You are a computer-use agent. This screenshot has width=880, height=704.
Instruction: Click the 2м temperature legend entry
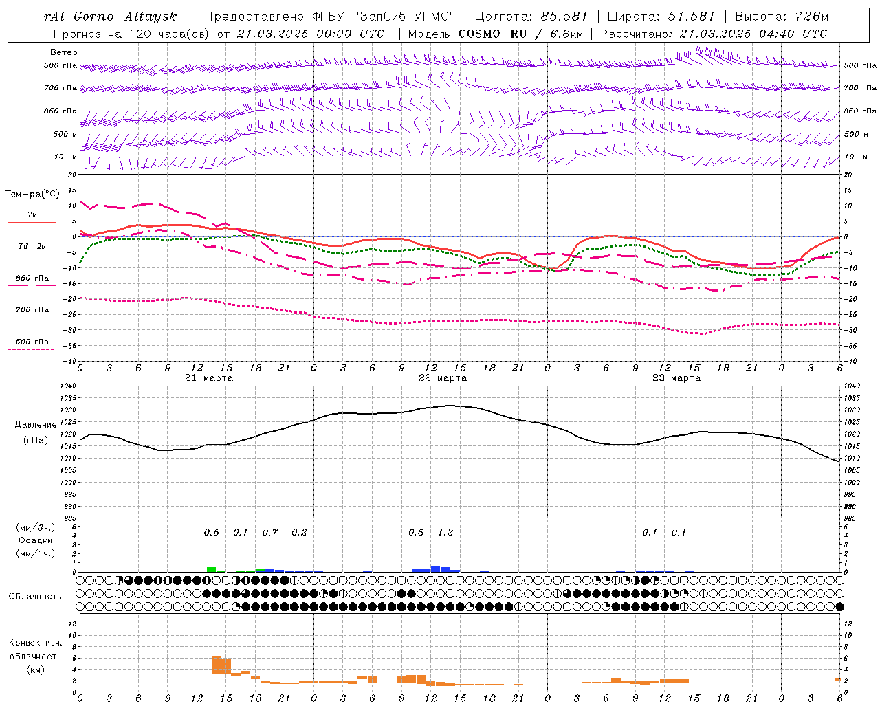[32, 215]
